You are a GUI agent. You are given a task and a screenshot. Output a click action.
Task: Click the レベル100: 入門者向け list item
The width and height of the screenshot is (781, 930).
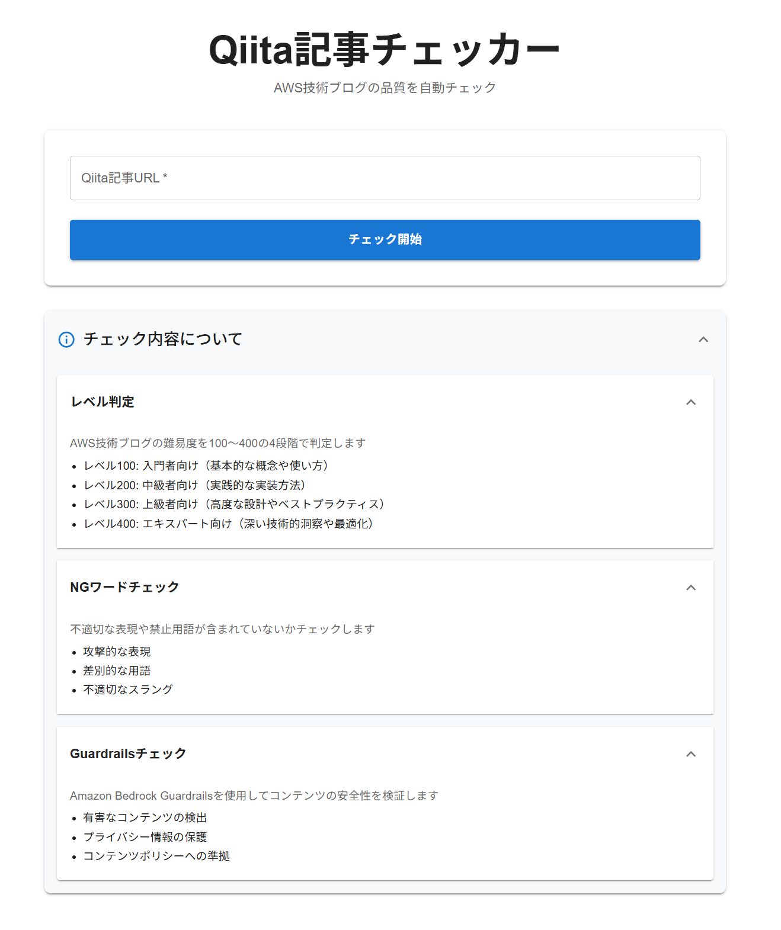tap(206, 466)
